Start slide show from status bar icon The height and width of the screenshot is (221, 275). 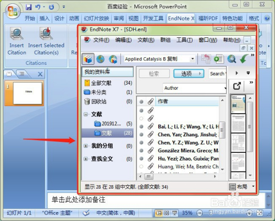click(174, 213)
